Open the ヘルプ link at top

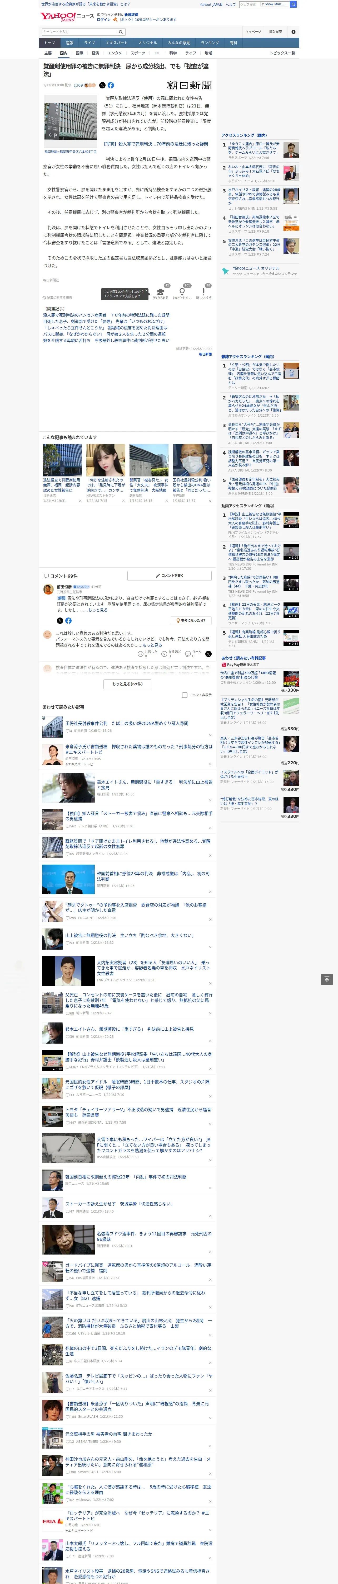pyautogui.click(x=230, y=4)
